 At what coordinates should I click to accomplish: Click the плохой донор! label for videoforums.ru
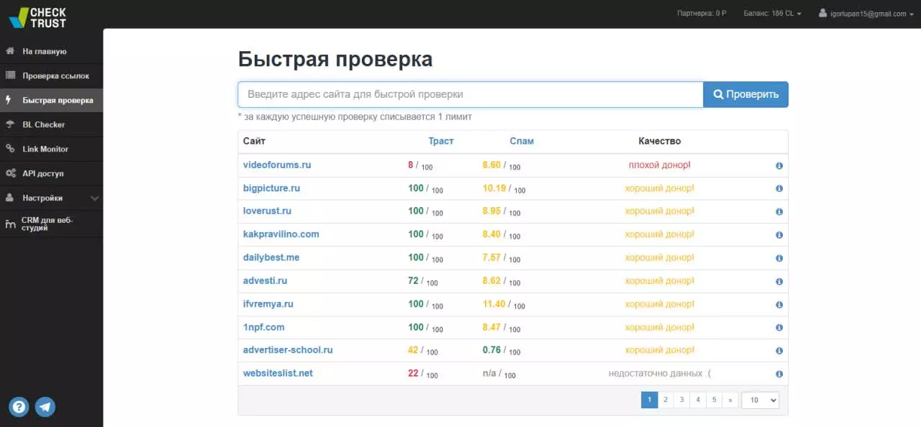(659, 165)
